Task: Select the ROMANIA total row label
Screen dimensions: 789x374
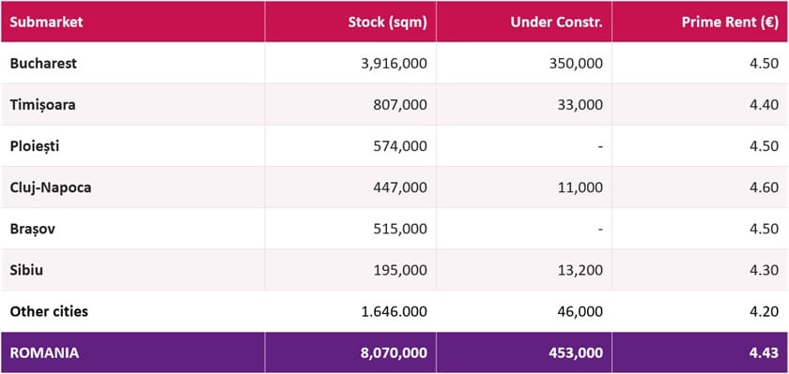Action: point(44,353)
